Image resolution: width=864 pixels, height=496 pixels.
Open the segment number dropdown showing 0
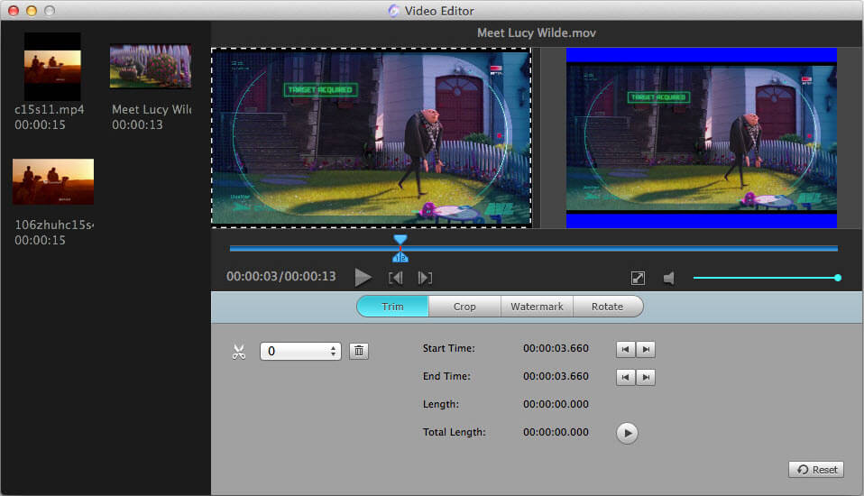pos(300,351)
